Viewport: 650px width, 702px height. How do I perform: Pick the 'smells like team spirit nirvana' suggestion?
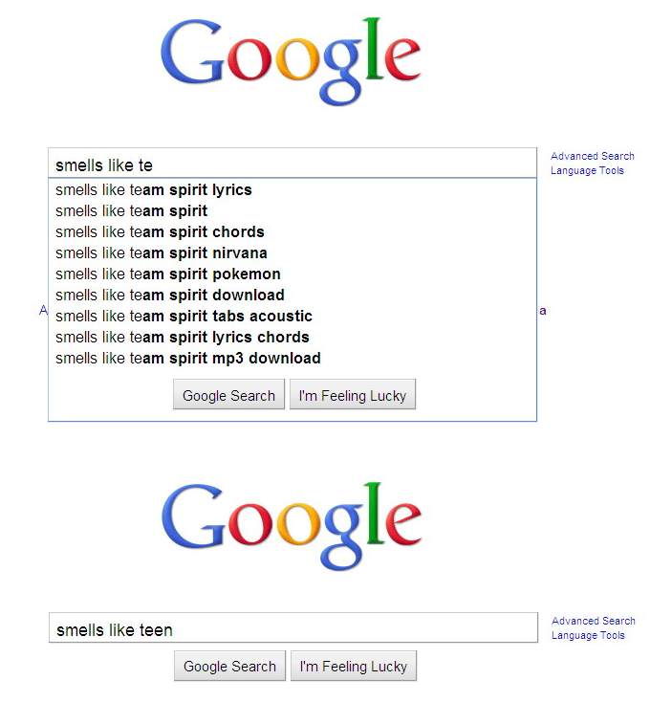(x=162, y=253)
